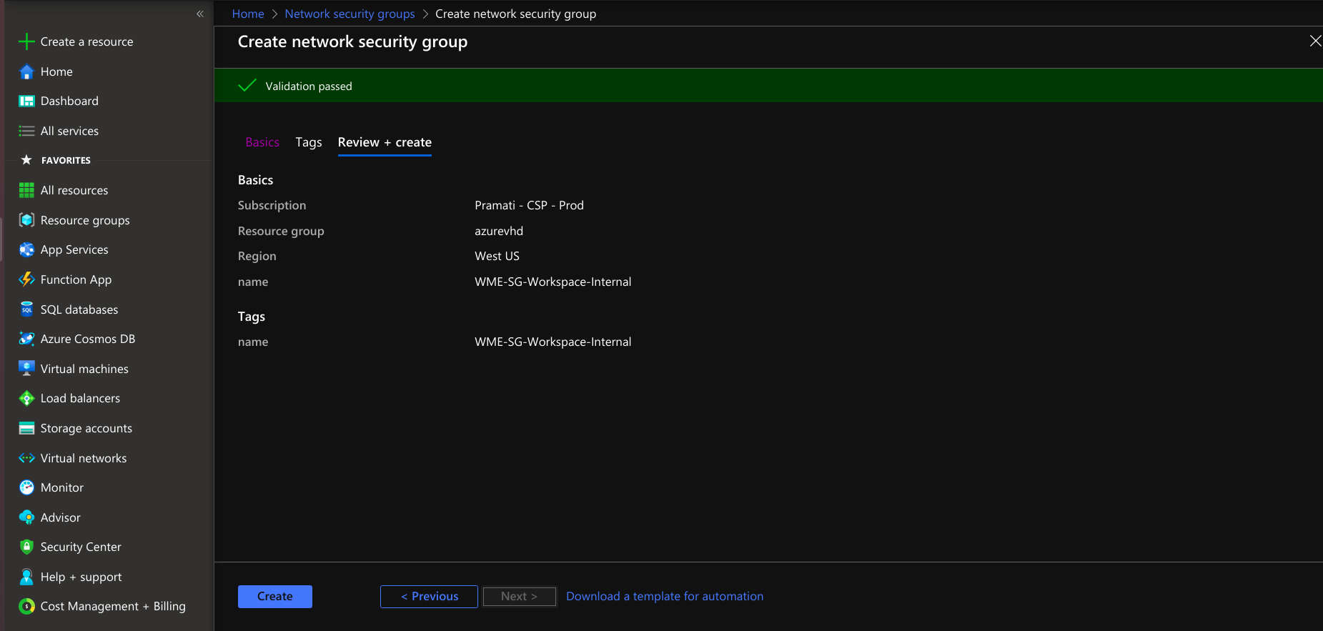Open All services in sidebar
Image resolution: width=1323 pixels, height=631 pixels.
tap(69, 131)
